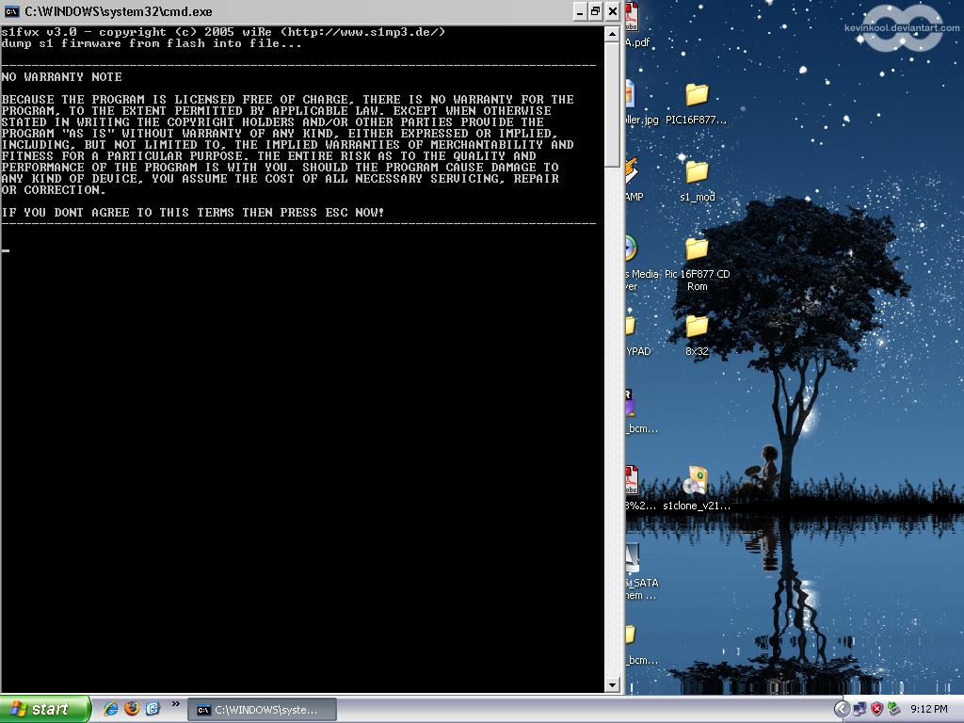Click the console scrollbar down arrow
This screenshot has height=723, width=964.
click(612, 685)
